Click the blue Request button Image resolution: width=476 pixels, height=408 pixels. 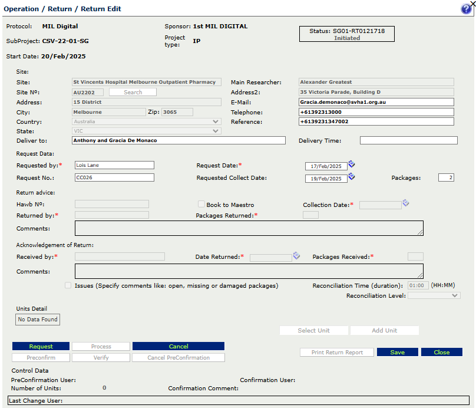[41, 346]
